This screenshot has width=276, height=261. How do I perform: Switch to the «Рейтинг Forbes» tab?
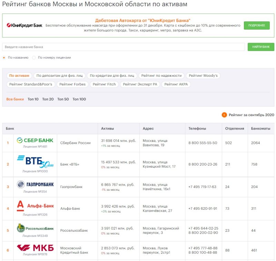coord(72,84)
